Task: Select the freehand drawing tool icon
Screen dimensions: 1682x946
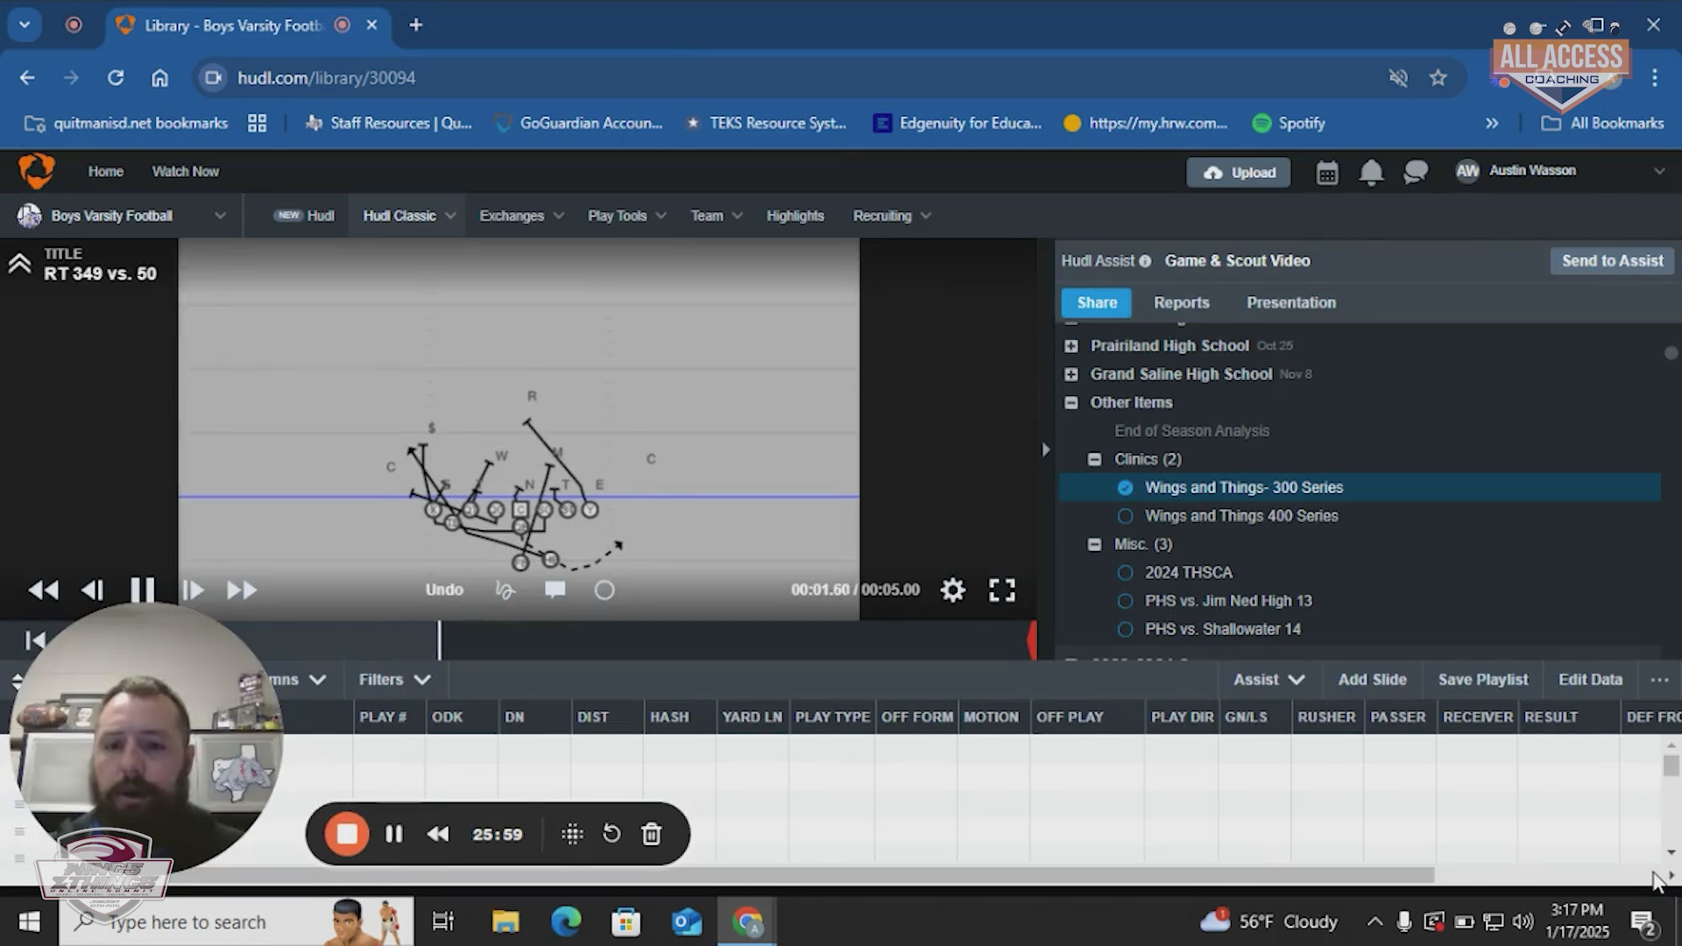Action: click(x=505, y=589)
